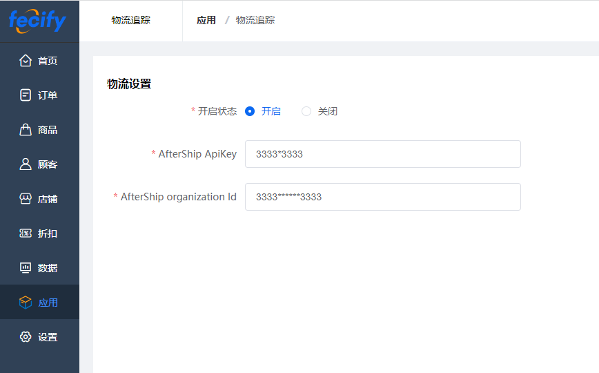This screenshot has width=599, height=373.
Task: Open the 店铺 menu item
Action: (40, 198)
